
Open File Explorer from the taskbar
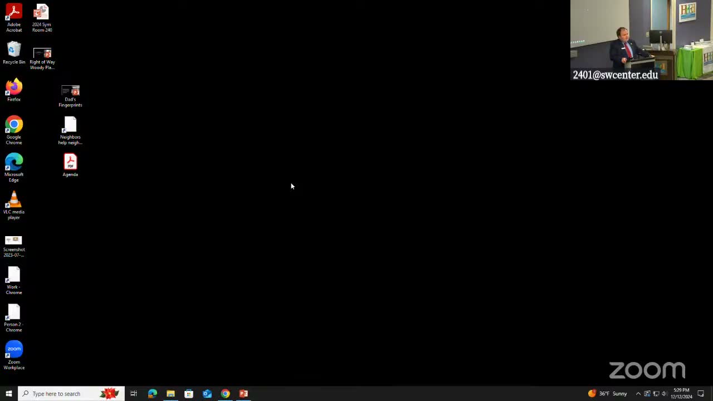170,394
